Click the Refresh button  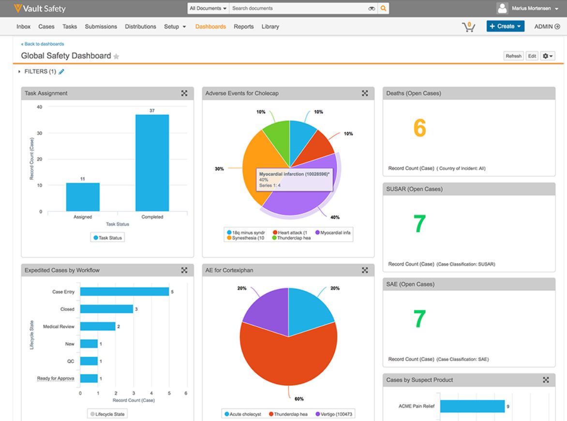click(x=513, y=56)
